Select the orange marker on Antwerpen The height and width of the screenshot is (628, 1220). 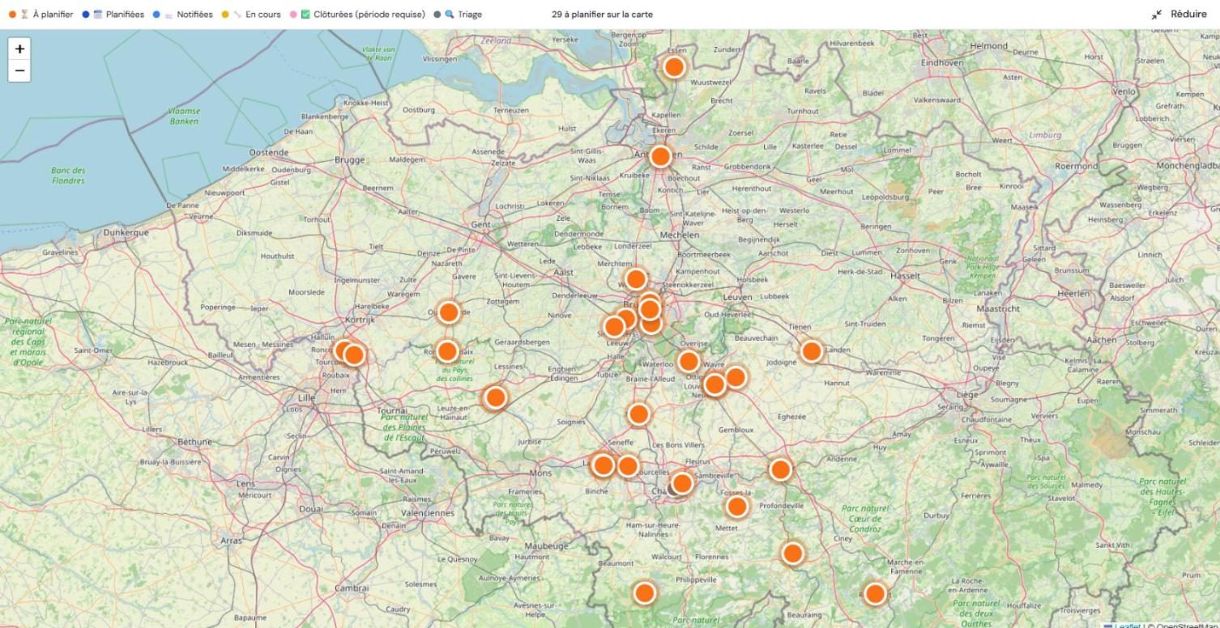point(660,157)
